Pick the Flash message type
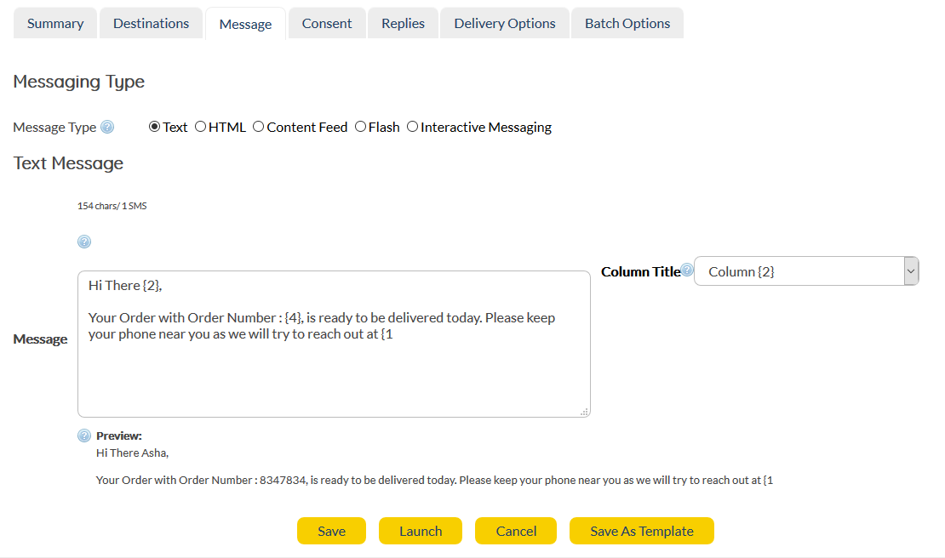 click(360, 127)
